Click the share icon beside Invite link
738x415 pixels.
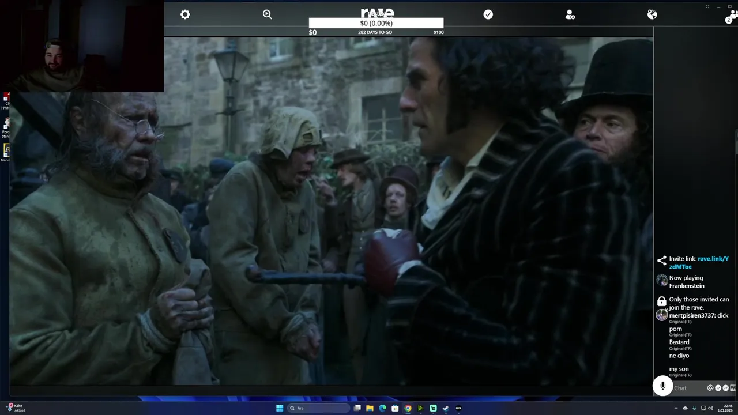(662, 261)
